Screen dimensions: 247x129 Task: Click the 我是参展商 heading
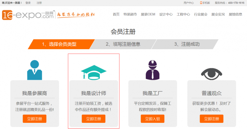pyautogui.click(x=35, y=93)
